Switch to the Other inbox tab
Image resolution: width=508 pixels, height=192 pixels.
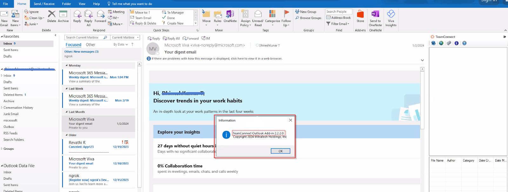pyautogui.click(x=90, y=45)
